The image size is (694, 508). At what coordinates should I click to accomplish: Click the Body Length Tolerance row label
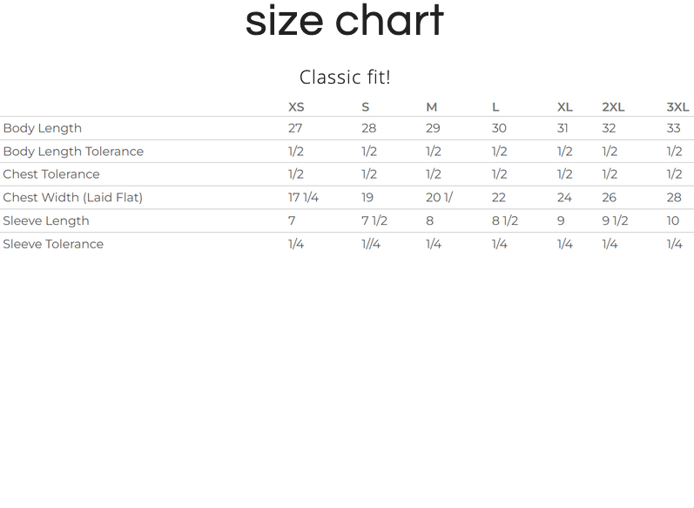73,152
